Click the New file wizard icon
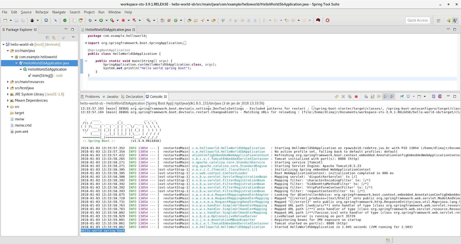 point(5,20)
